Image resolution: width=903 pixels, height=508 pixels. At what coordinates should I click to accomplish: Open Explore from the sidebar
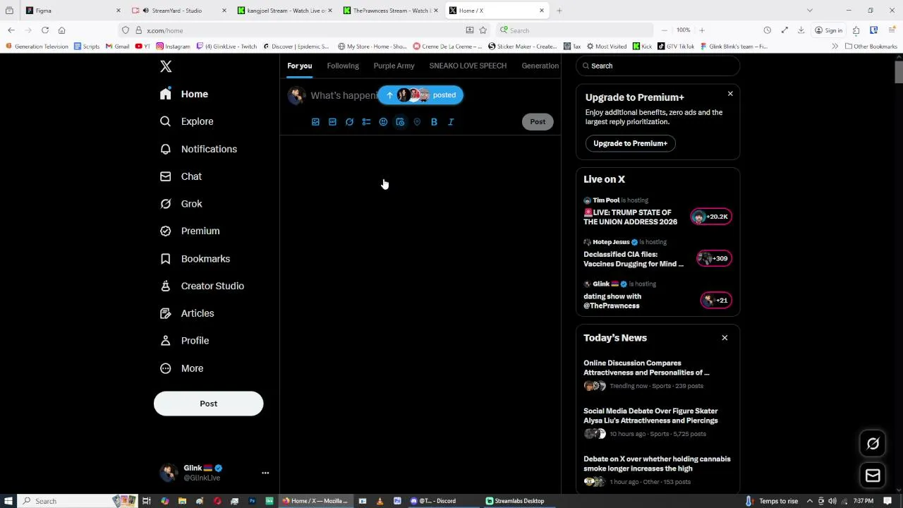(x=186, y=121)
